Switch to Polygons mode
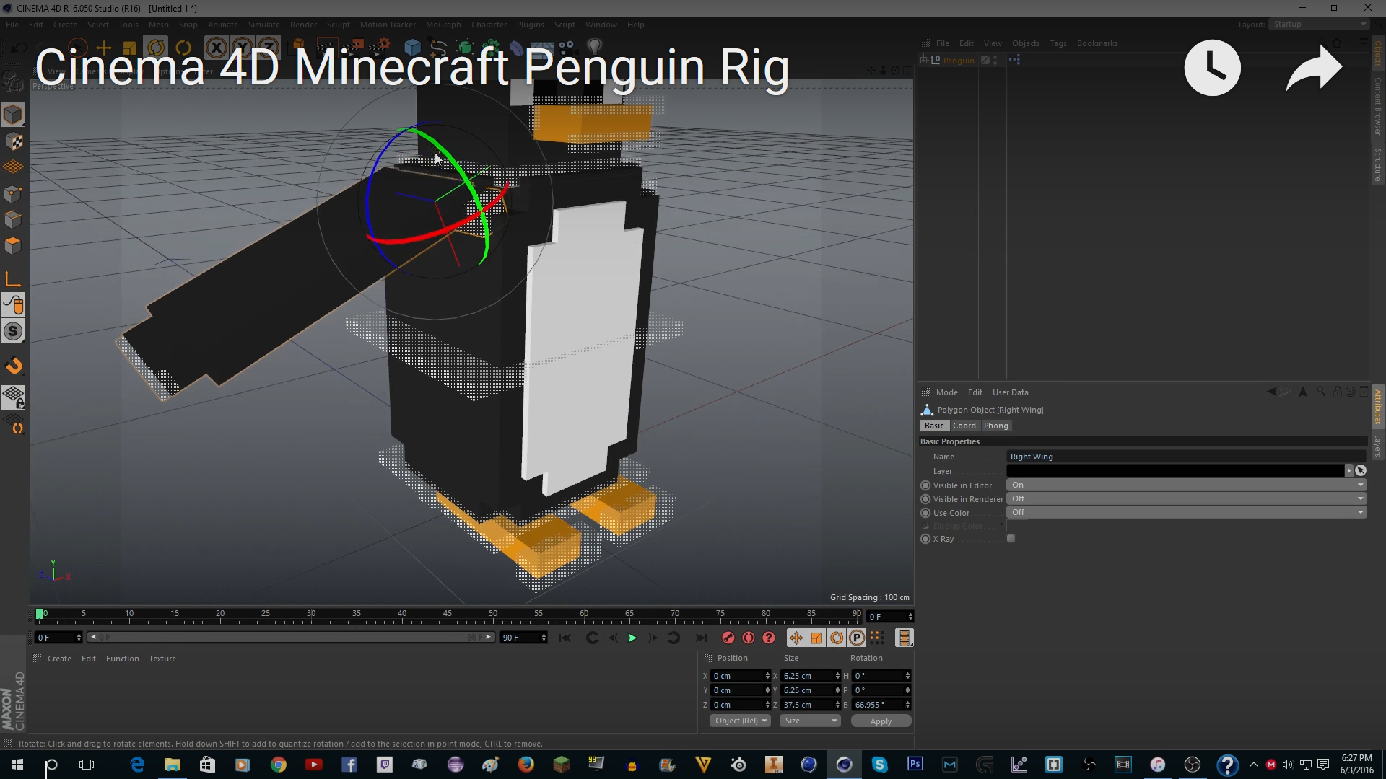 [x=13, y=245]
